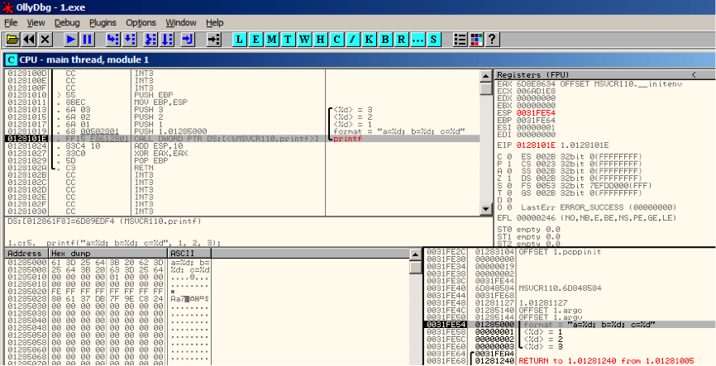Open Memory map with M button
The width and height of the screenshot is (716, 366).
[x=272, y=40]
